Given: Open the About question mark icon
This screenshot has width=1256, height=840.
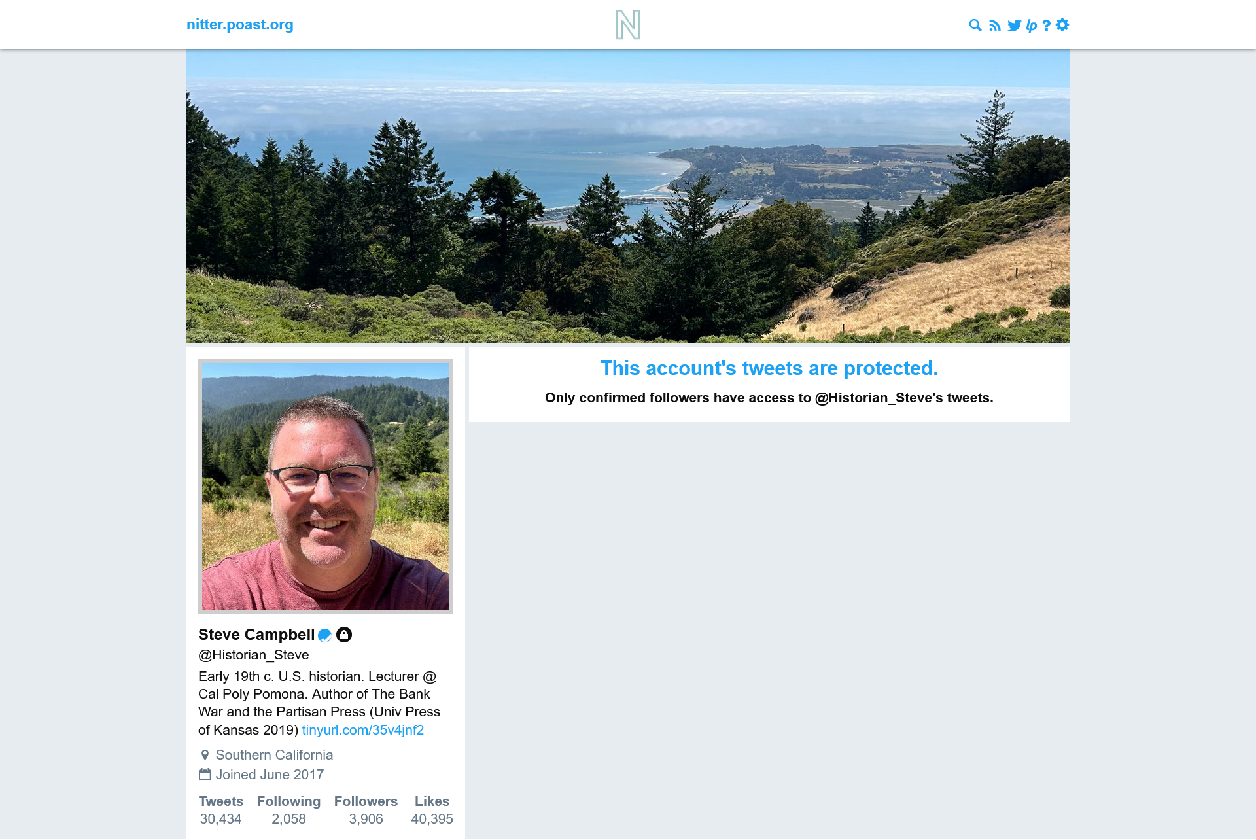Looking at the screenshot, I should (1047, 25).
